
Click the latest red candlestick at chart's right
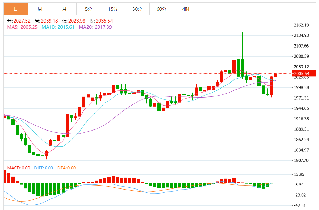click(276, 75)
